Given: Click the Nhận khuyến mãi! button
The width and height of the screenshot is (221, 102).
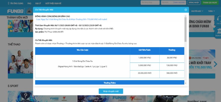Looking at the screenshot, I should click(x=111, y=91).
